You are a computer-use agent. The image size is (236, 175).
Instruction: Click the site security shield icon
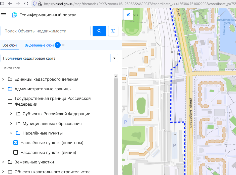tap(35, 4)
